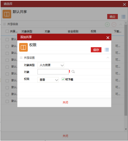Click the 下载 column header
Viewport: 128px width, 141px height.
[117, 31]
